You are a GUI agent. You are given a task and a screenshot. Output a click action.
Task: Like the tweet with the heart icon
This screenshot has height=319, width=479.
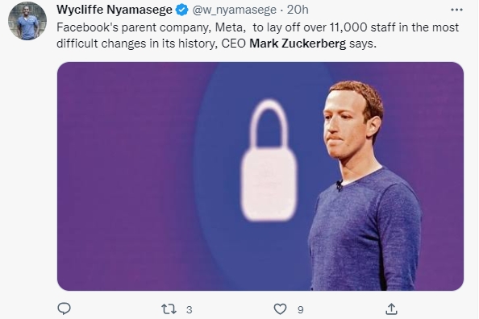tap(280, 309)
